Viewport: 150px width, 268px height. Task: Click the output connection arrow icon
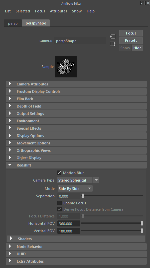113,44
